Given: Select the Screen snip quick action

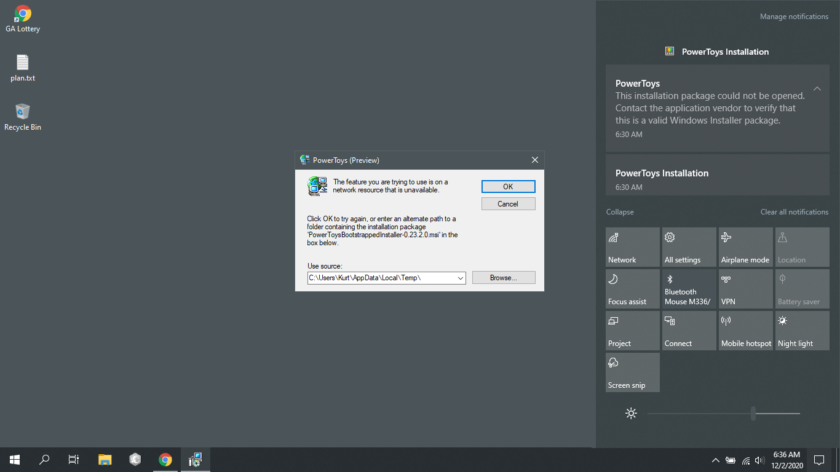Looking at the screenshot, I should click(632, 372).
